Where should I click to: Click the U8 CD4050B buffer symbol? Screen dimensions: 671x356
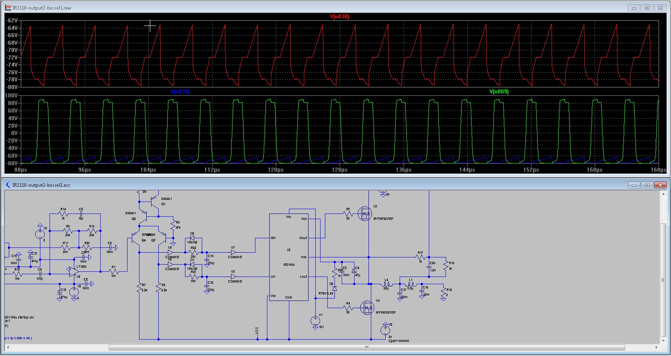233,277
